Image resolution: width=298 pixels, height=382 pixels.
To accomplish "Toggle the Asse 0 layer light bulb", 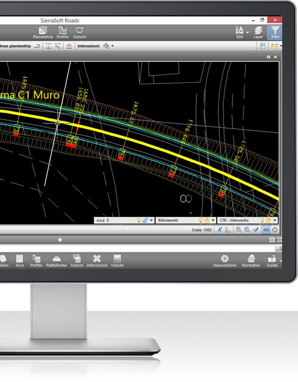I will click(139, 220).
